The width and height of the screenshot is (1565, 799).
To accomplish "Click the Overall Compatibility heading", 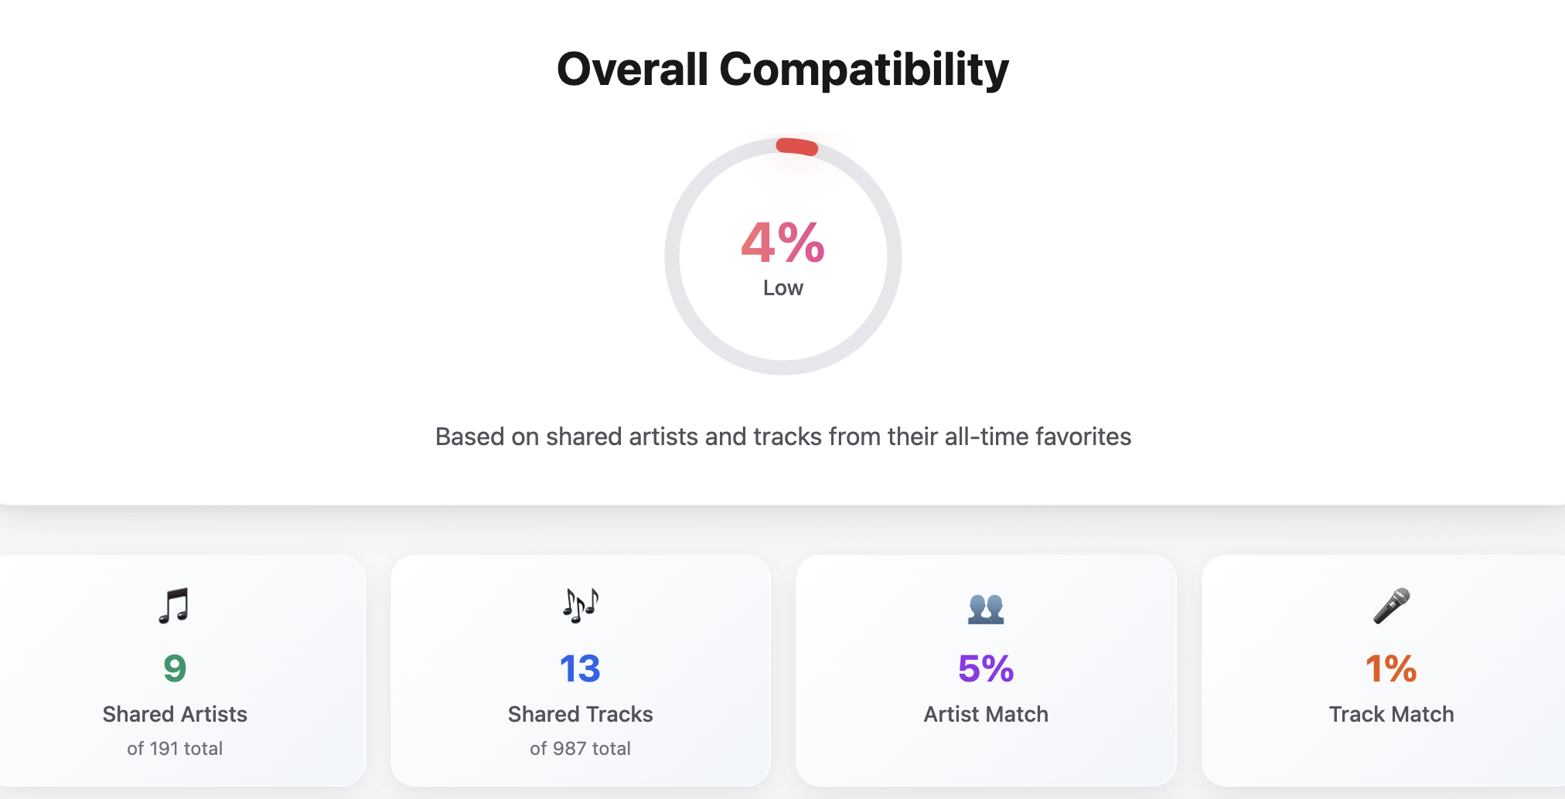I will (782, 70).
